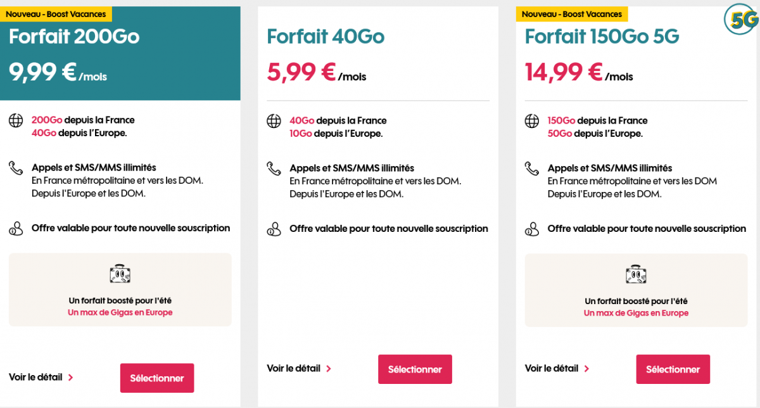This screenshot has width=760, height=408.
Task: Expand Voir le détail for Forfait 40Go
Action: [299, 368]
